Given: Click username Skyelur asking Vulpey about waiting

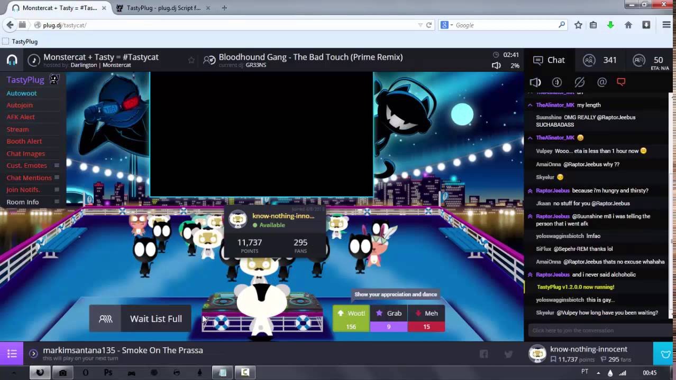Looking at the screenshot, I should click(x=545, y=313).
